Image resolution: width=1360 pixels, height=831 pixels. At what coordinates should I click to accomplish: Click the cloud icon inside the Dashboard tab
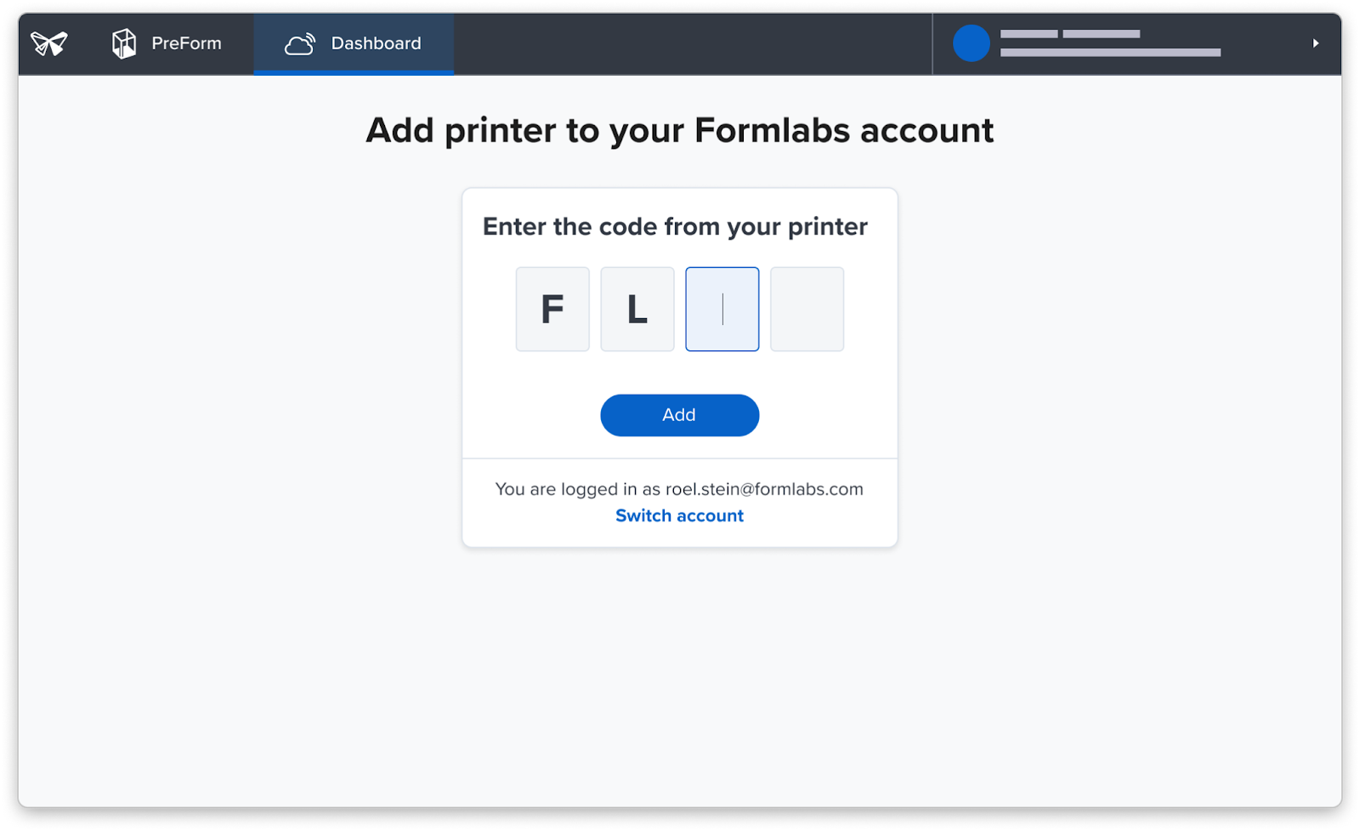point(300,43)
